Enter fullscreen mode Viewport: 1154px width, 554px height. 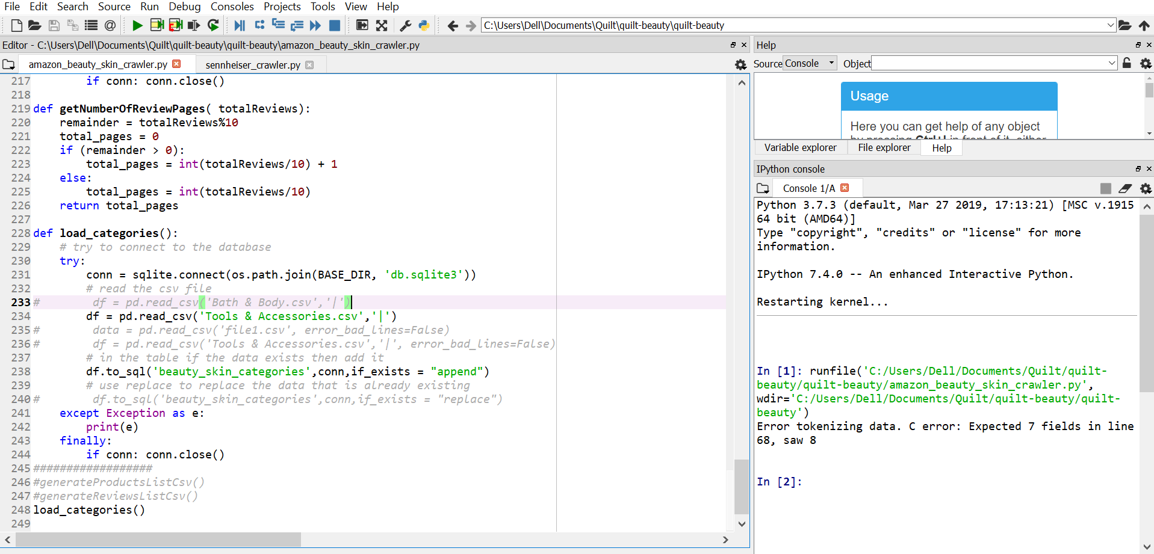point(382,25)
